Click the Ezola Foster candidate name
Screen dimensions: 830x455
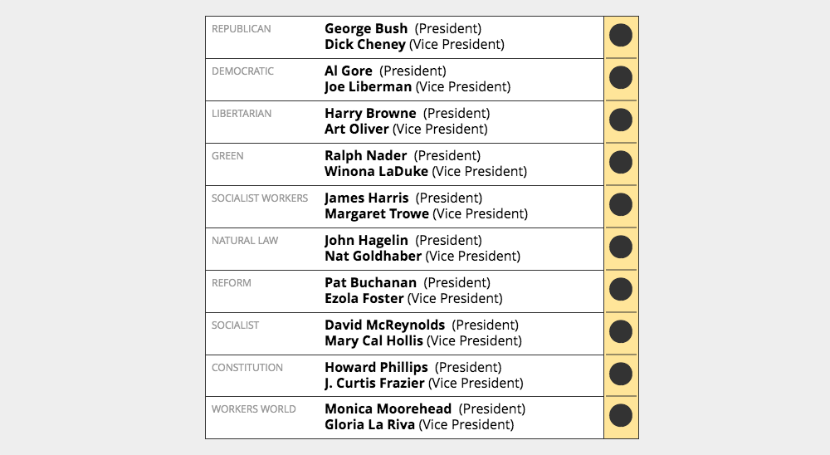(364, 299)
